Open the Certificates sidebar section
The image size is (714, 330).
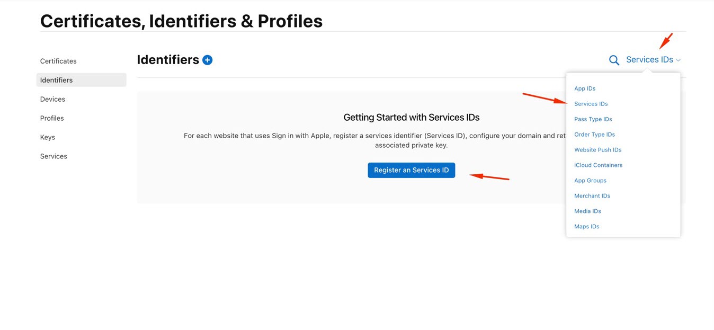pyautogui.click(x=58, y=61)
